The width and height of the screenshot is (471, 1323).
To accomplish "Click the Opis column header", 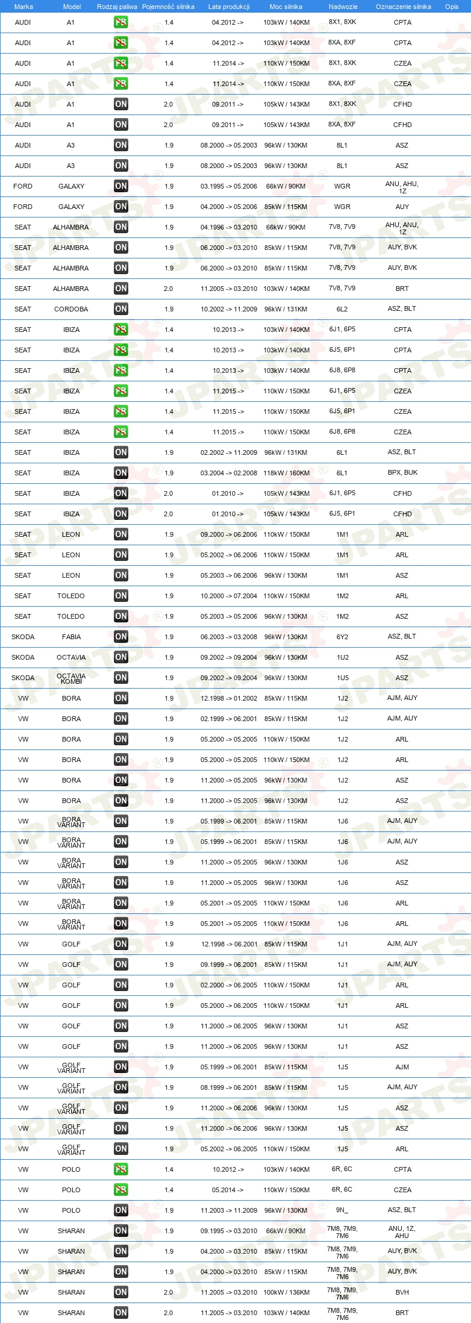I will point(452,7).
